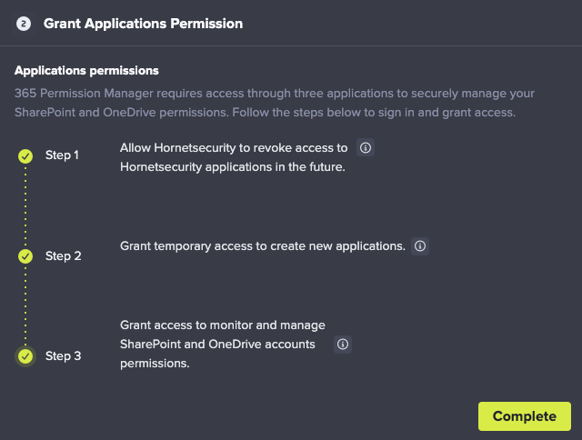This screenshot has width=582, height=440.
Task: Open info icon beside Step 3 description
Action: click(x=343, y=345)
